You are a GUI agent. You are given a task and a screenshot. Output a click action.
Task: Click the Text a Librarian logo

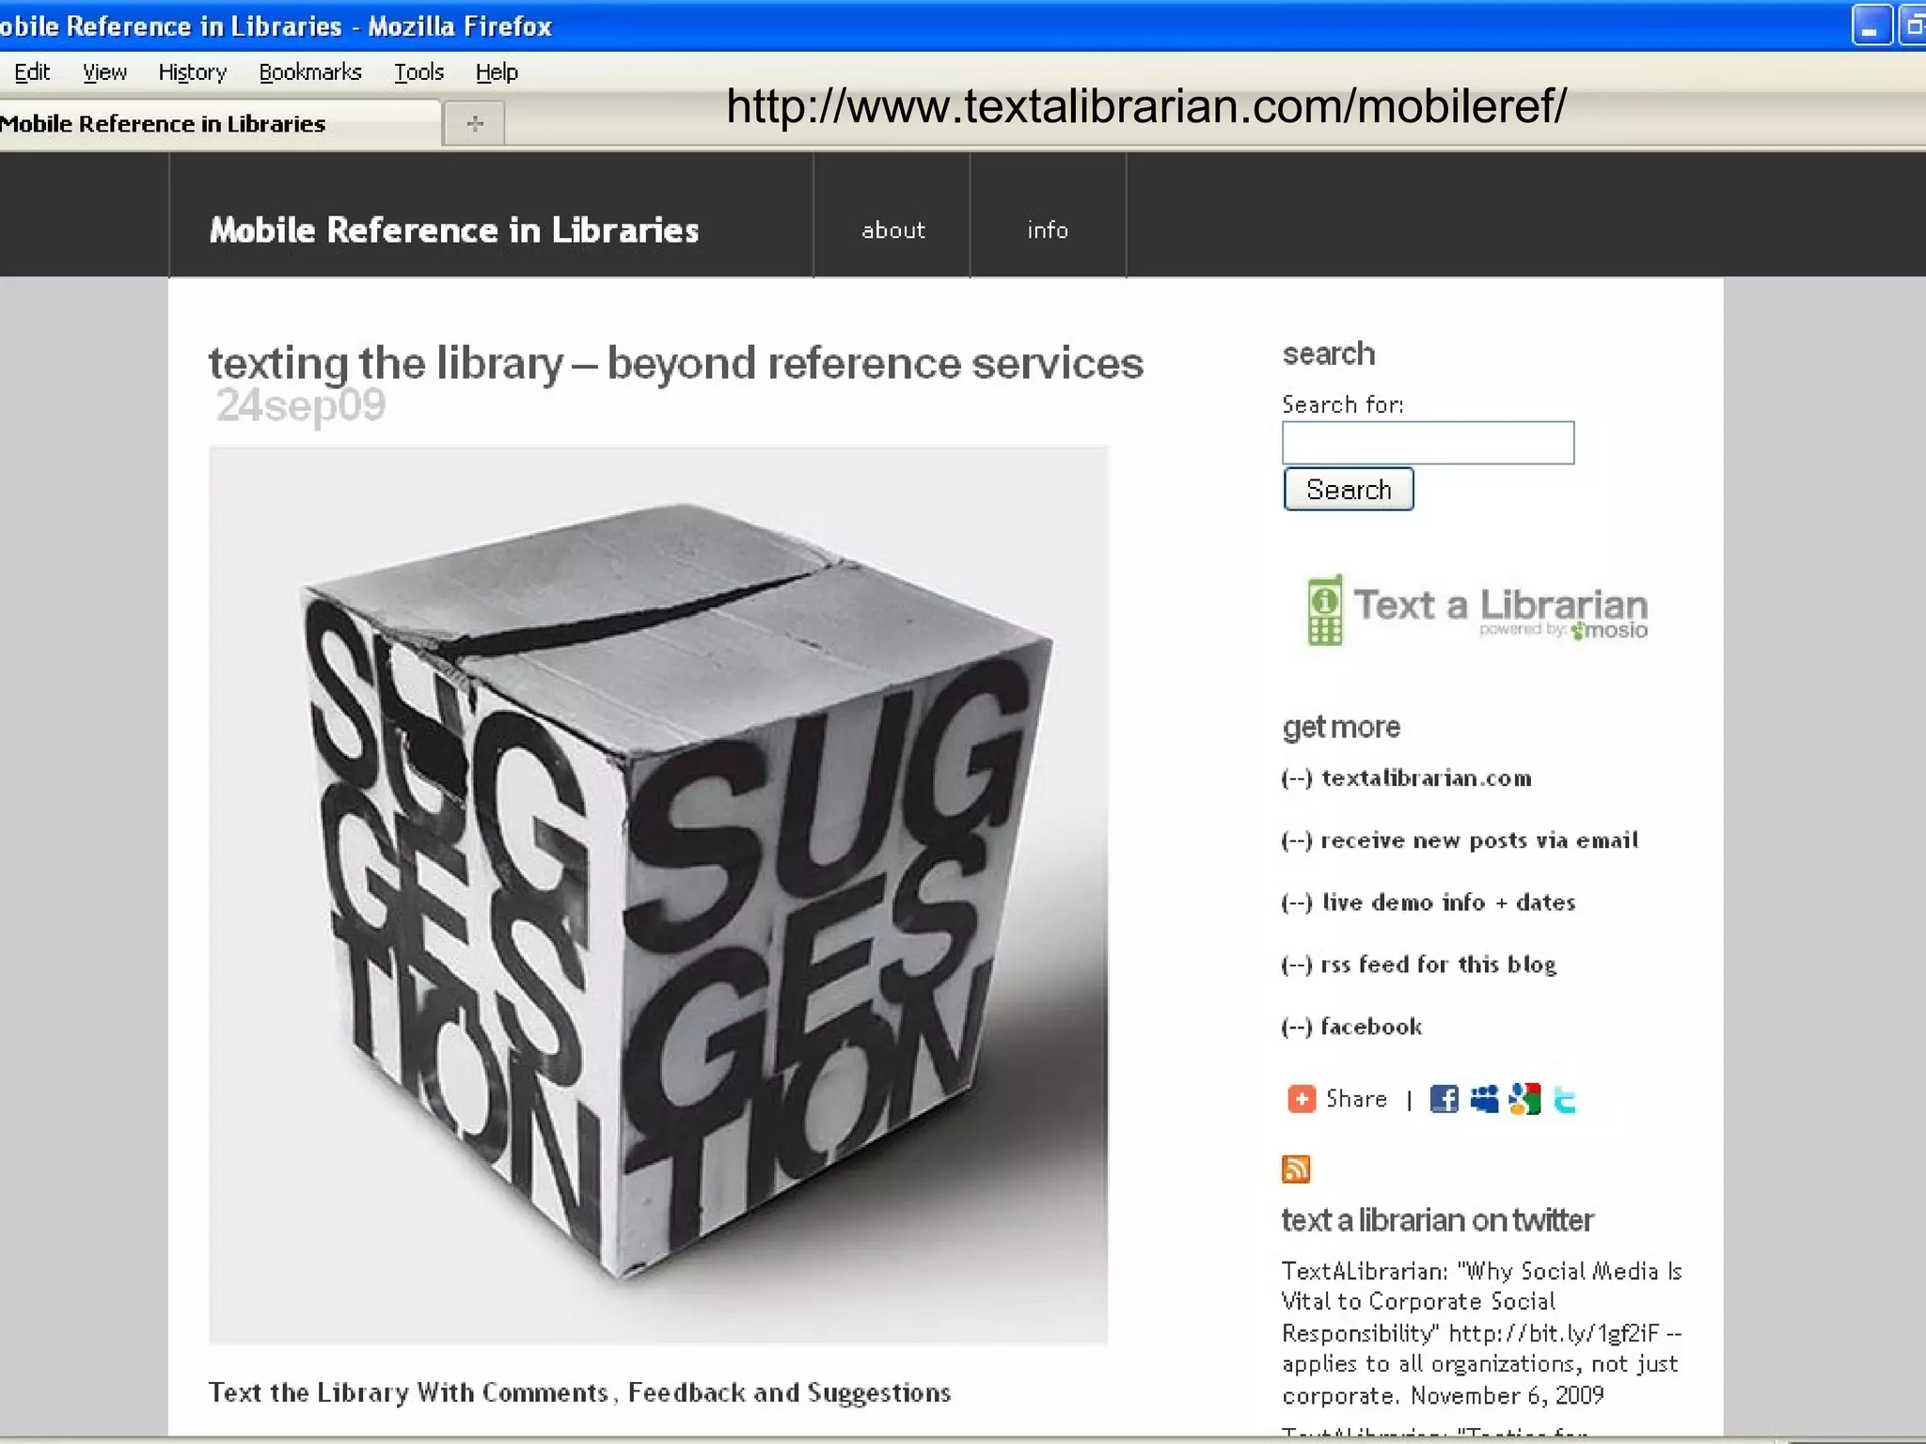pos(1476,610)
